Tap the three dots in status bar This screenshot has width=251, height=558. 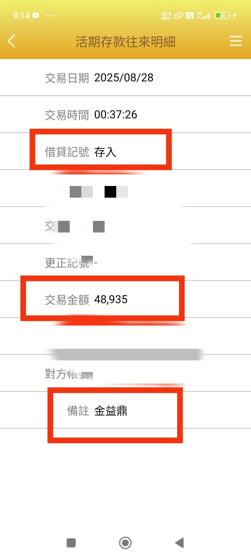coord(51,15)
